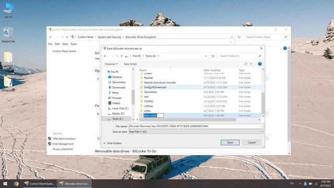Click the Control Panel window help icon
The height and width of the screenshot is (188, 334).
(285, 49)
